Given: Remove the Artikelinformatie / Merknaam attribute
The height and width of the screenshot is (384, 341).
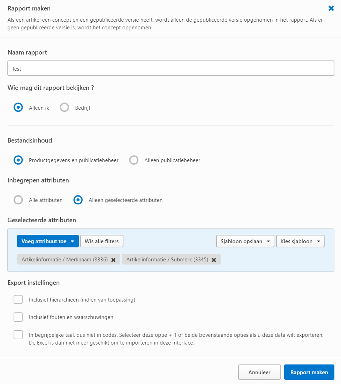Looking at the screenshot, I should (x=113, y=259).
